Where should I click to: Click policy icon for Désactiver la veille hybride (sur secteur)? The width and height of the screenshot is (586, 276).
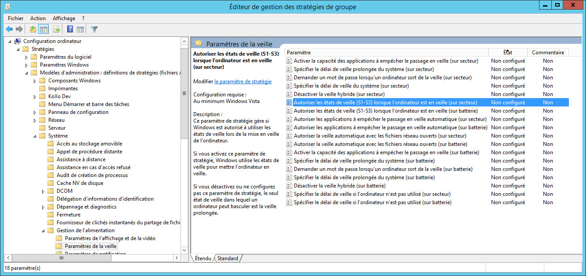coord(289,94)
